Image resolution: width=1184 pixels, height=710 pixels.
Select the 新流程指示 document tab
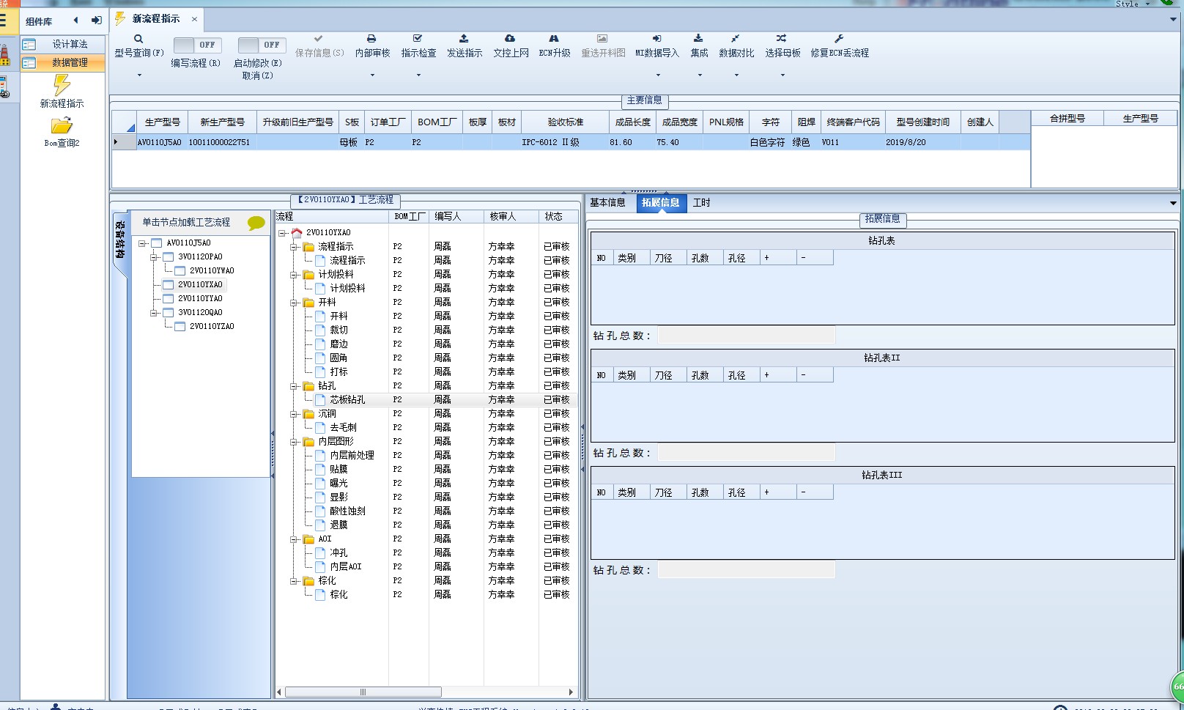pyautogui.click(x=156, y=19)
